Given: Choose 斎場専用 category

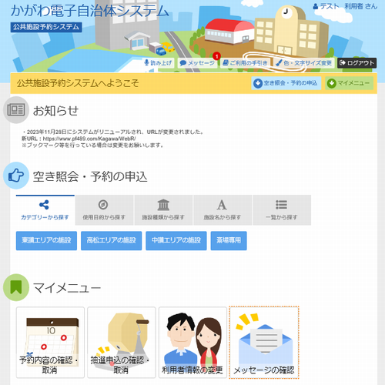Looking at the screenshot, I should click(229, 240).
